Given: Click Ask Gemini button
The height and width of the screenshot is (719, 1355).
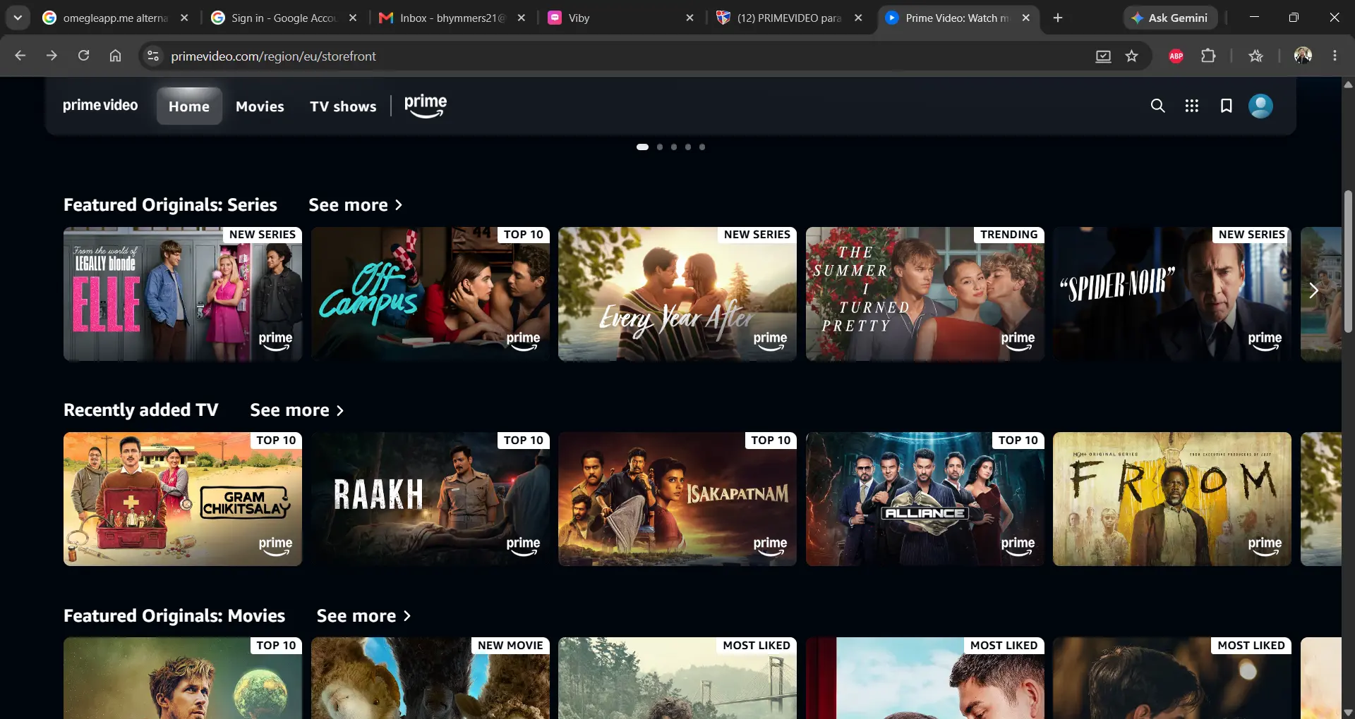Looking at the screenshot, I should [1170, 18].
